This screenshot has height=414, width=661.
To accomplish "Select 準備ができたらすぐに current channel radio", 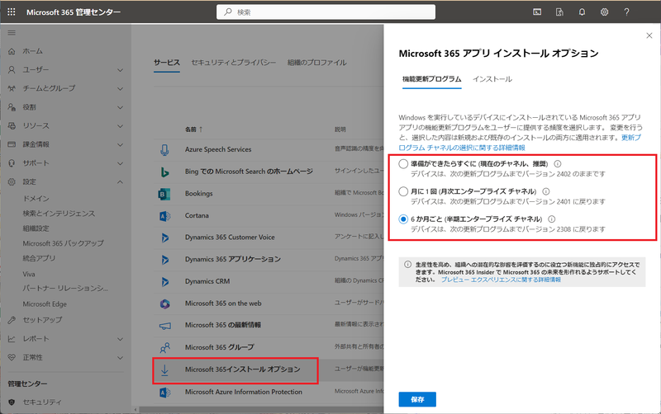I will click(x=403, y=163).
